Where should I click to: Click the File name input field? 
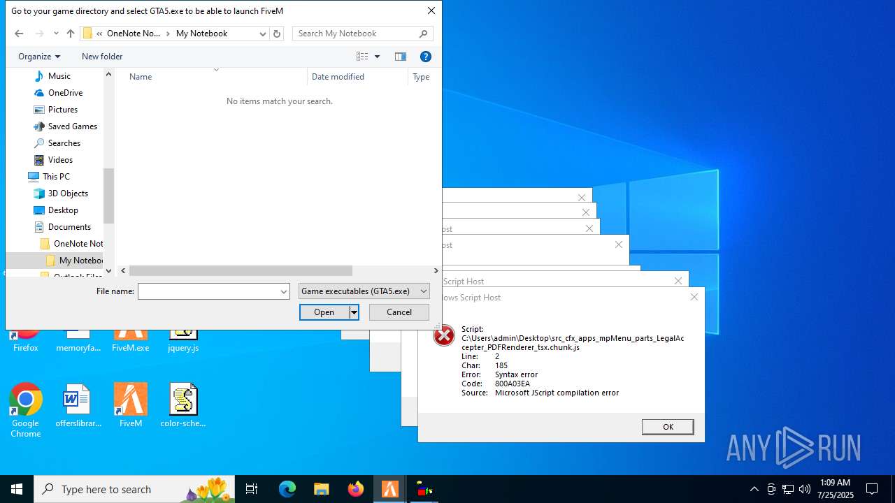click(x=208, y=291)
